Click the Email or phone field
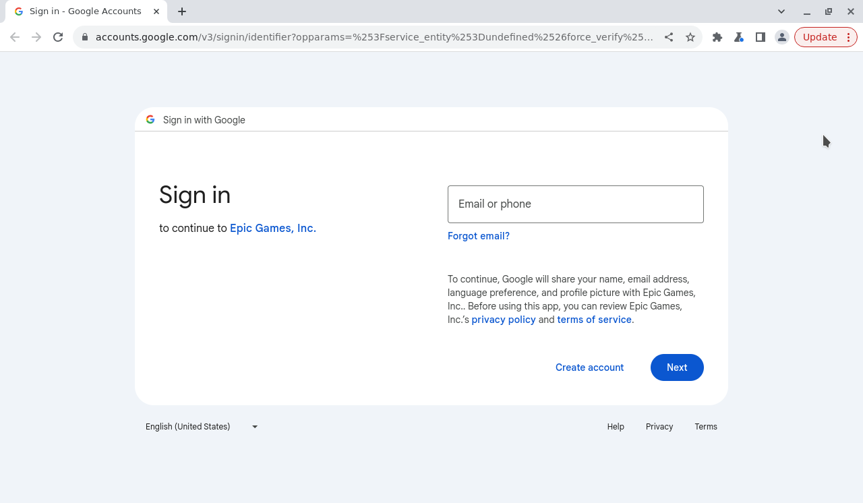 (576, 204)
